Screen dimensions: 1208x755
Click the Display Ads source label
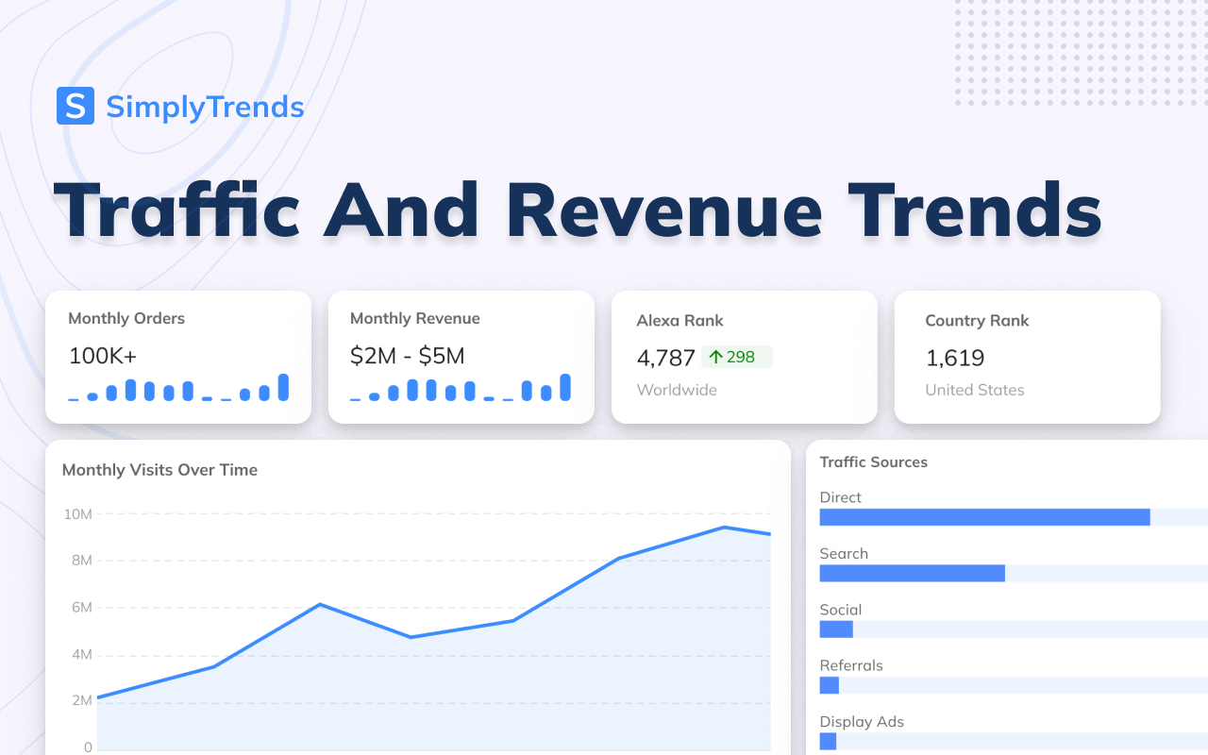pos(862,722)
